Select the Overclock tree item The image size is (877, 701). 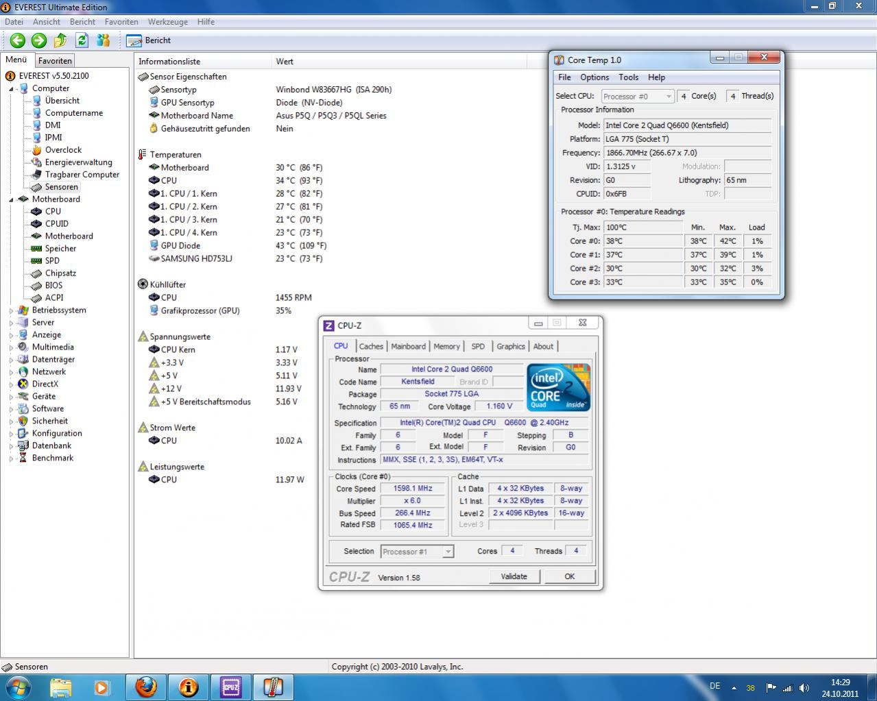(63, 150)
